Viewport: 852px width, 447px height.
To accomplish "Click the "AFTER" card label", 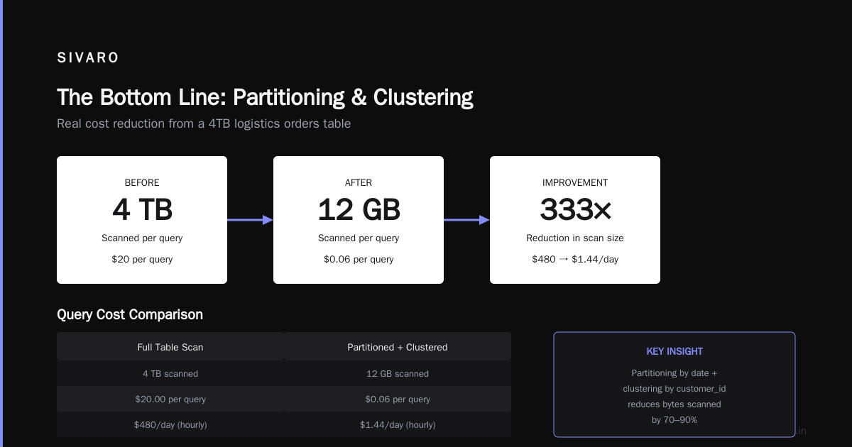I will coord(359,182).
